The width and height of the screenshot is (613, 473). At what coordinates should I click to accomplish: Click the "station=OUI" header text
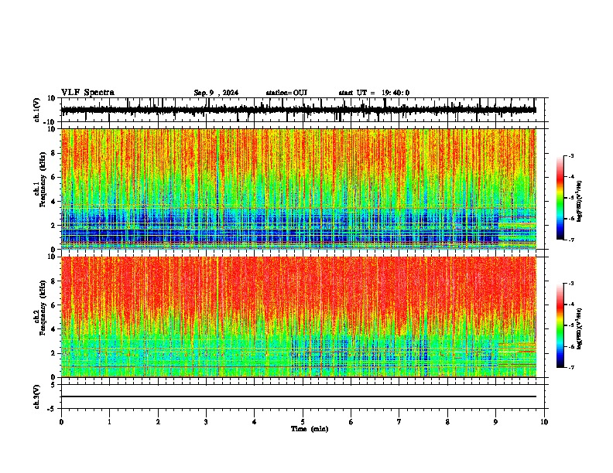coord(286,93)
